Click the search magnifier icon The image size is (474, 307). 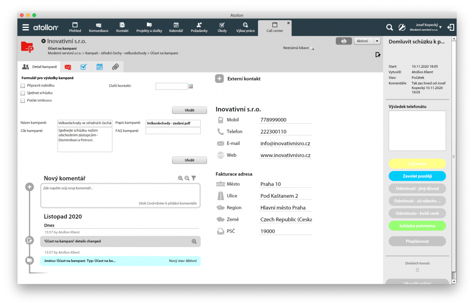(x=389, y=27)
